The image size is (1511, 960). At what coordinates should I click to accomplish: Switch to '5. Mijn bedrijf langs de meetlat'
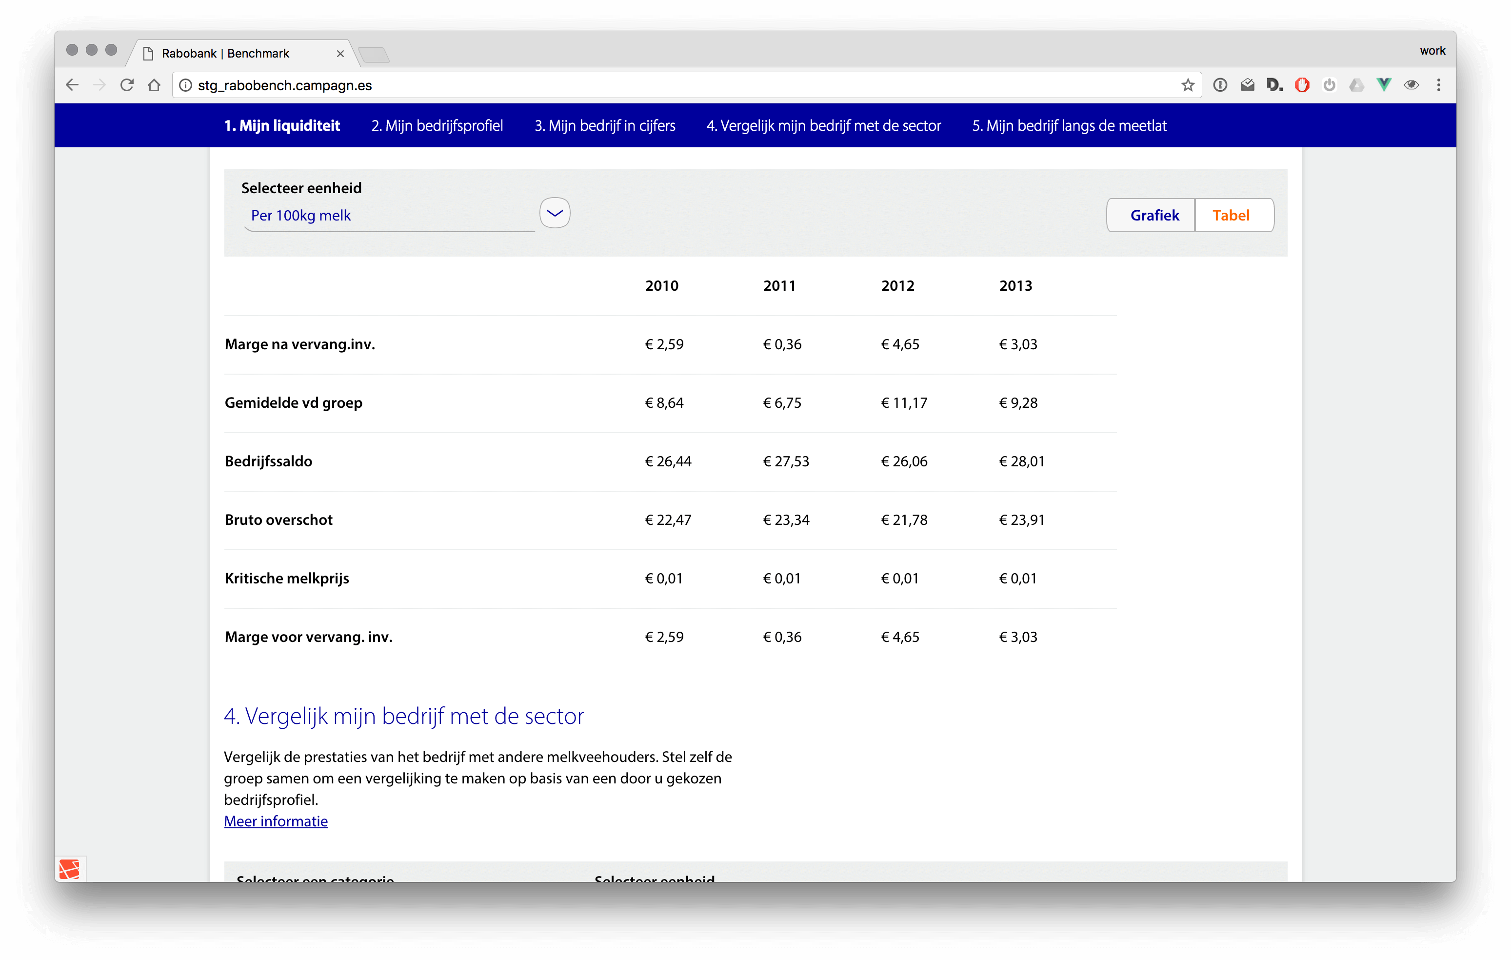tap(1069, 125)
